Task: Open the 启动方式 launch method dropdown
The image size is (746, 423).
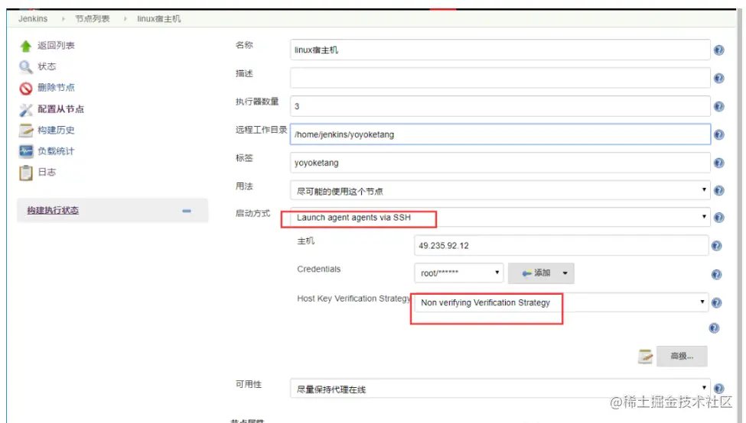Action: (500, 218)
